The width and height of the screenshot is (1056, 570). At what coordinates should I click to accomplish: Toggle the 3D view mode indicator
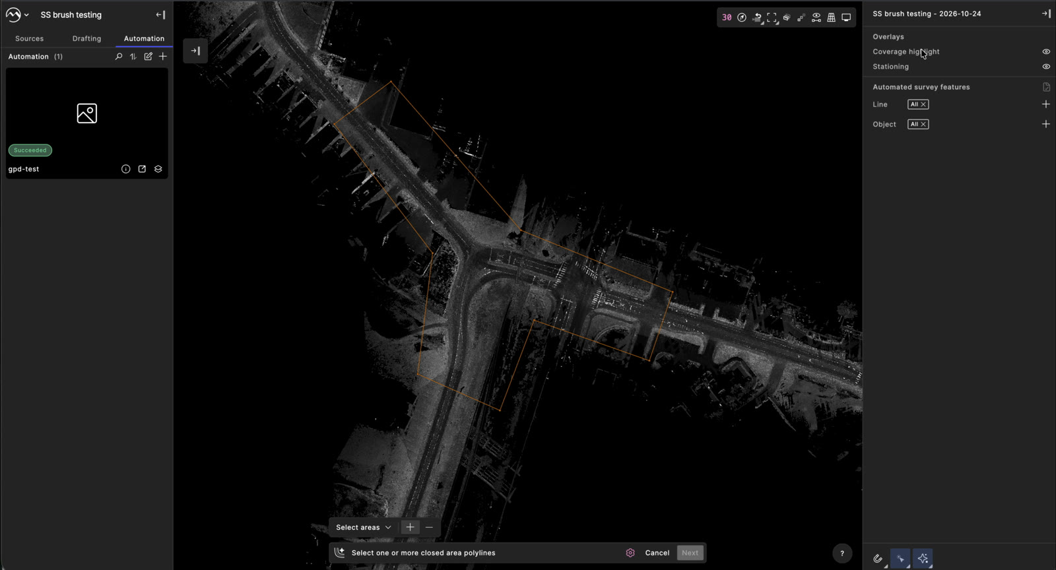(727, 18)
